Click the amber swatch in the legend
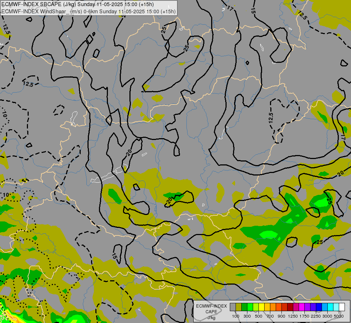The image size is (351, 323). coord(267,307)
